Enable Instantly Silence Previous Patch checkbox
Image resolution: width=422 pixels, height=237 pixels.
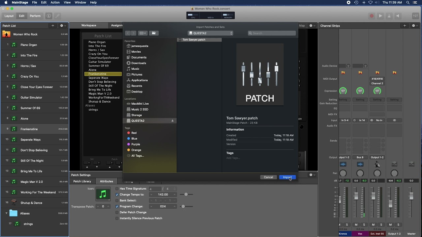pos(117,218)
